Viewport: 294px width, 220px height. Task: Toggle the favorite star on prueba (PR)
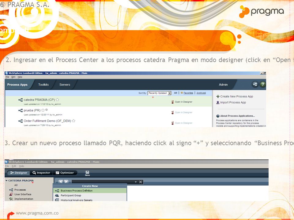point(43,110)
